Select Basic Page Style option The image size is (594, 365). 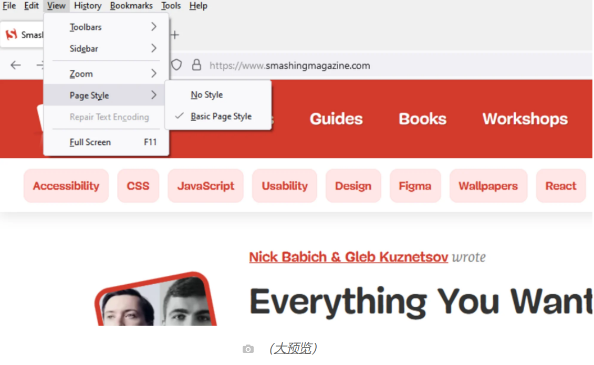218,116
